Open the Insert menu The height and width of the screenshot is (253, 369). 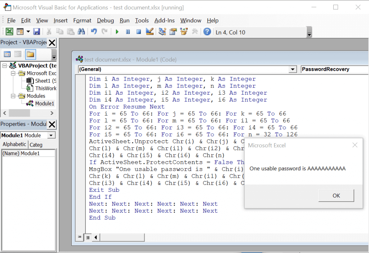pyautogui.click(x=61, y=21)
